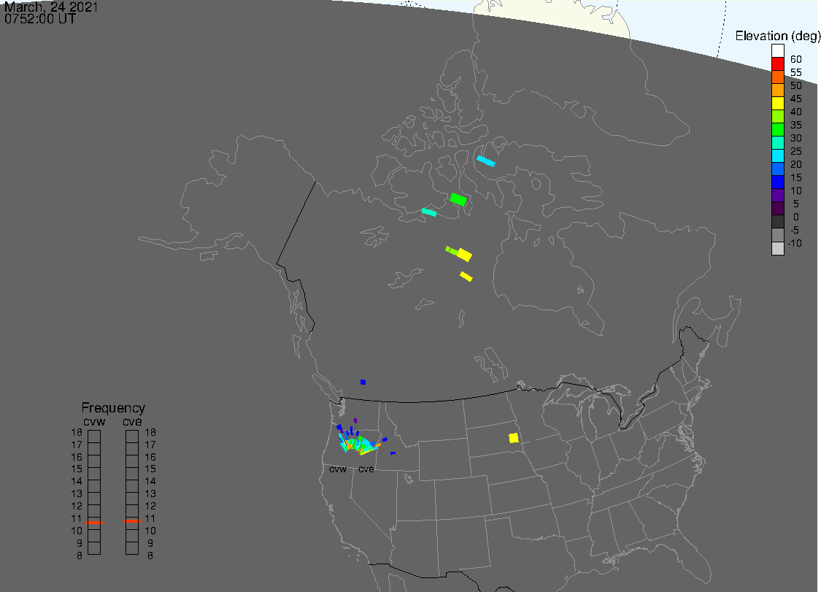Select the yellow elevation legend swatch
This screenshot has width=821, height=592.
tap(777, 103)
